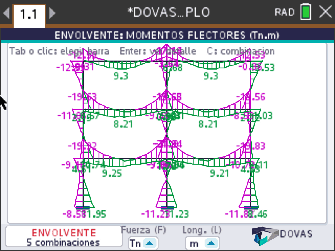The height and width of the screenshot is (251, 335).
Task: Click the blue arrow on the Tn selector
Action: coord(150,243)
